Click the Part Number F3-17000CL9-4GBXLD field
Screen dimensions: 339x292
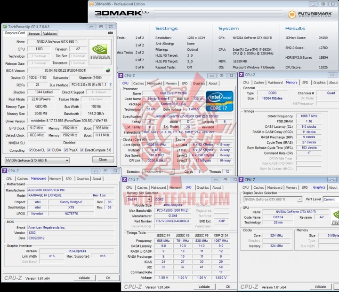click(x=172, y=221)
